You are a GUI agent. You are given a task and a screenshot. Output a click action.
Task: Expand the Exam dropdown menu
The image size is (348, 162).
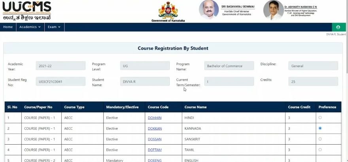tap(54, 27)
